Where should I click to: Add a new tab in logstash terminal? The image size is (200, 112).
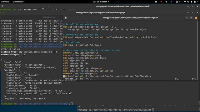pyautogui.click(x=66, y=18)
